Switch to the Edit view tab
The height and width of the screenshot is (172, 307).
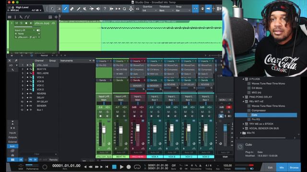[270, 167]
